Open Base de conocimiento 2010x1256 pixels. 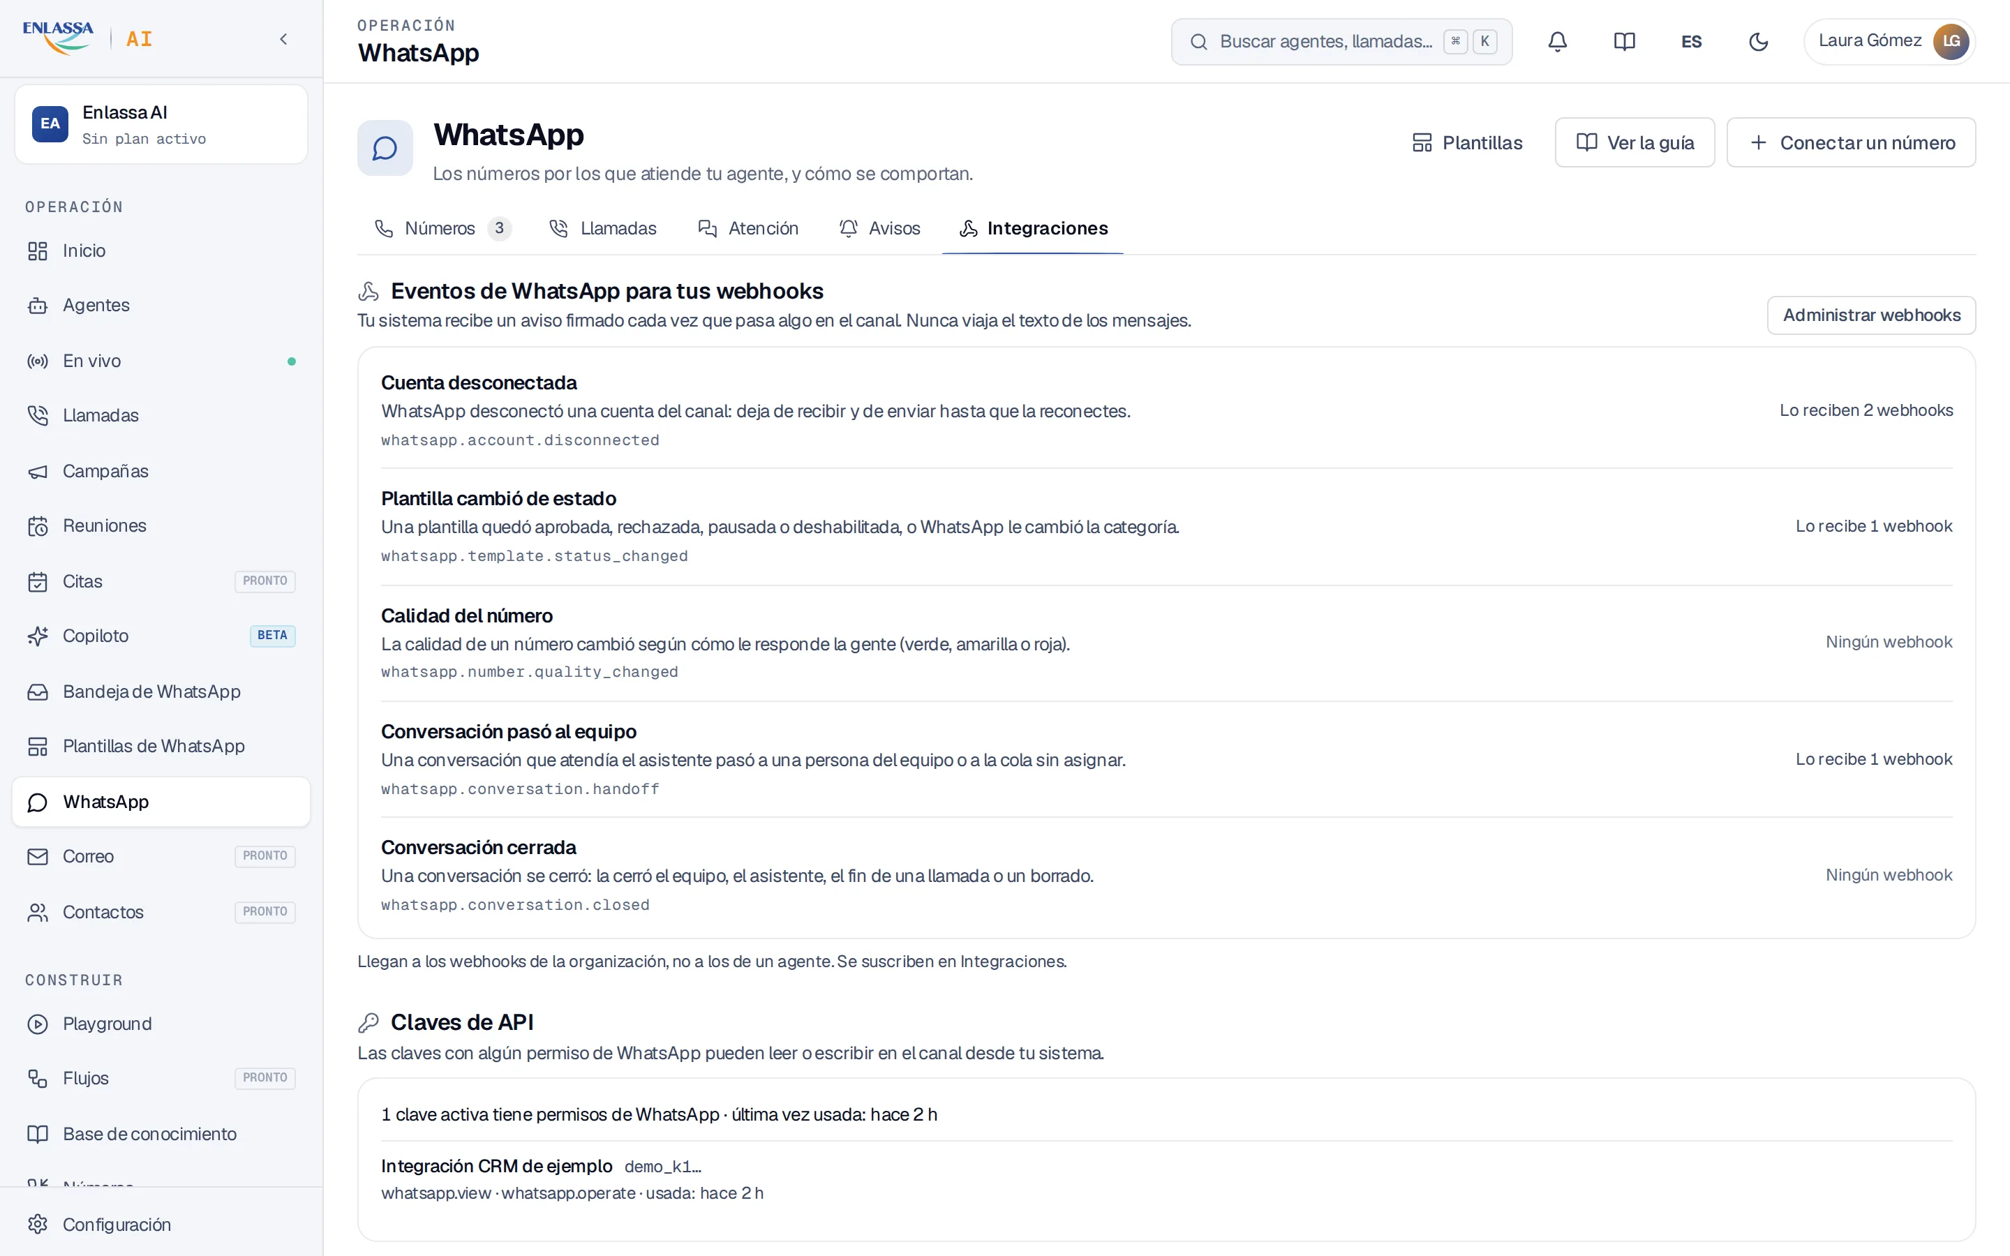(x=161, y=1134)
